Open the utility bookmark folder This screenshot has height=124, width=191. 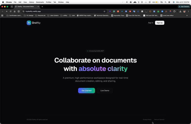coord(64,16)
